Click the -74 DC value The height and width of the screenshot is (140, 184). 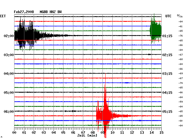(x=181, y=83)
